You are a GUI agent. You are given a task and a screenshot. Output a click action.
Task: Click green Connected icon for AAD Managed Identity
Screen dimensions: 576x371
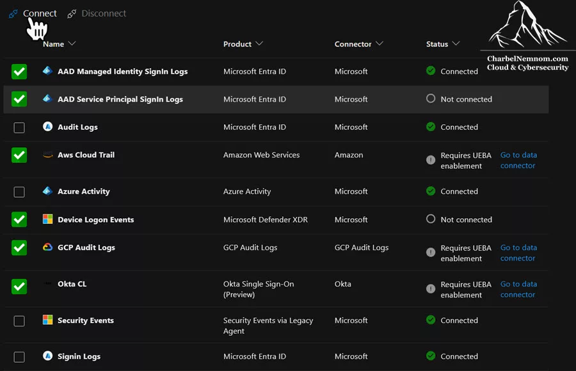(x=431, y=70)
